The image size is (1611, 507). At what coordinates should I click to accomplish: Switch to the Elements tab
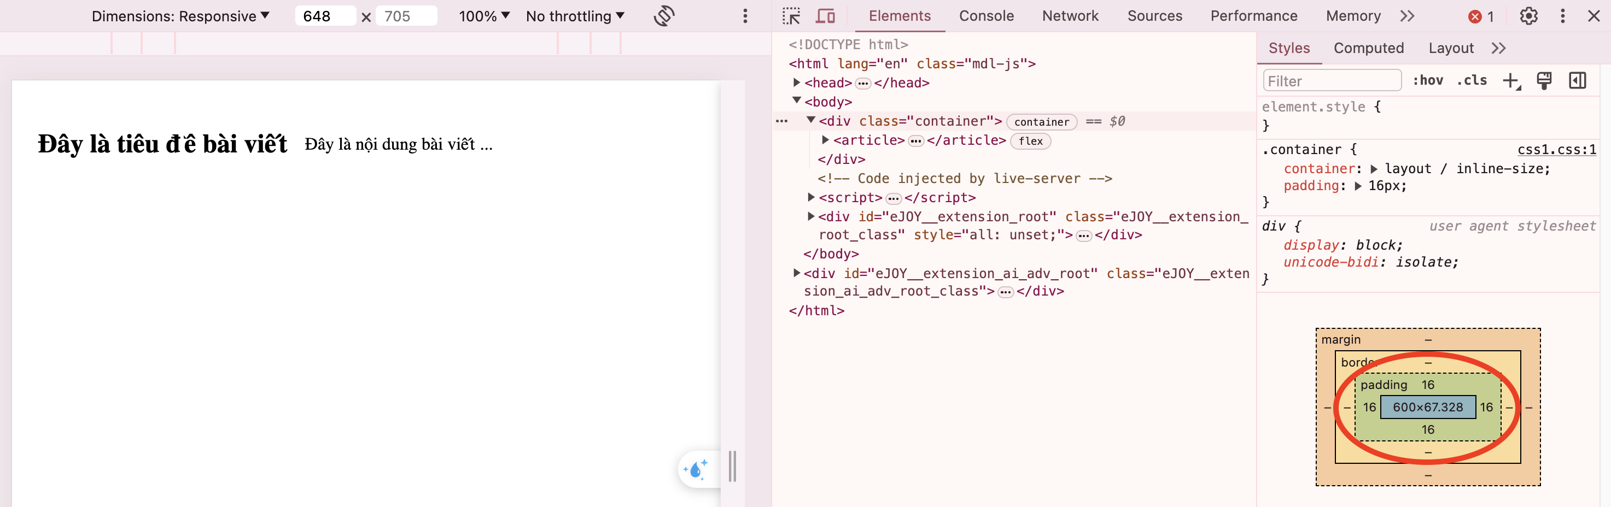coord(900,16)
